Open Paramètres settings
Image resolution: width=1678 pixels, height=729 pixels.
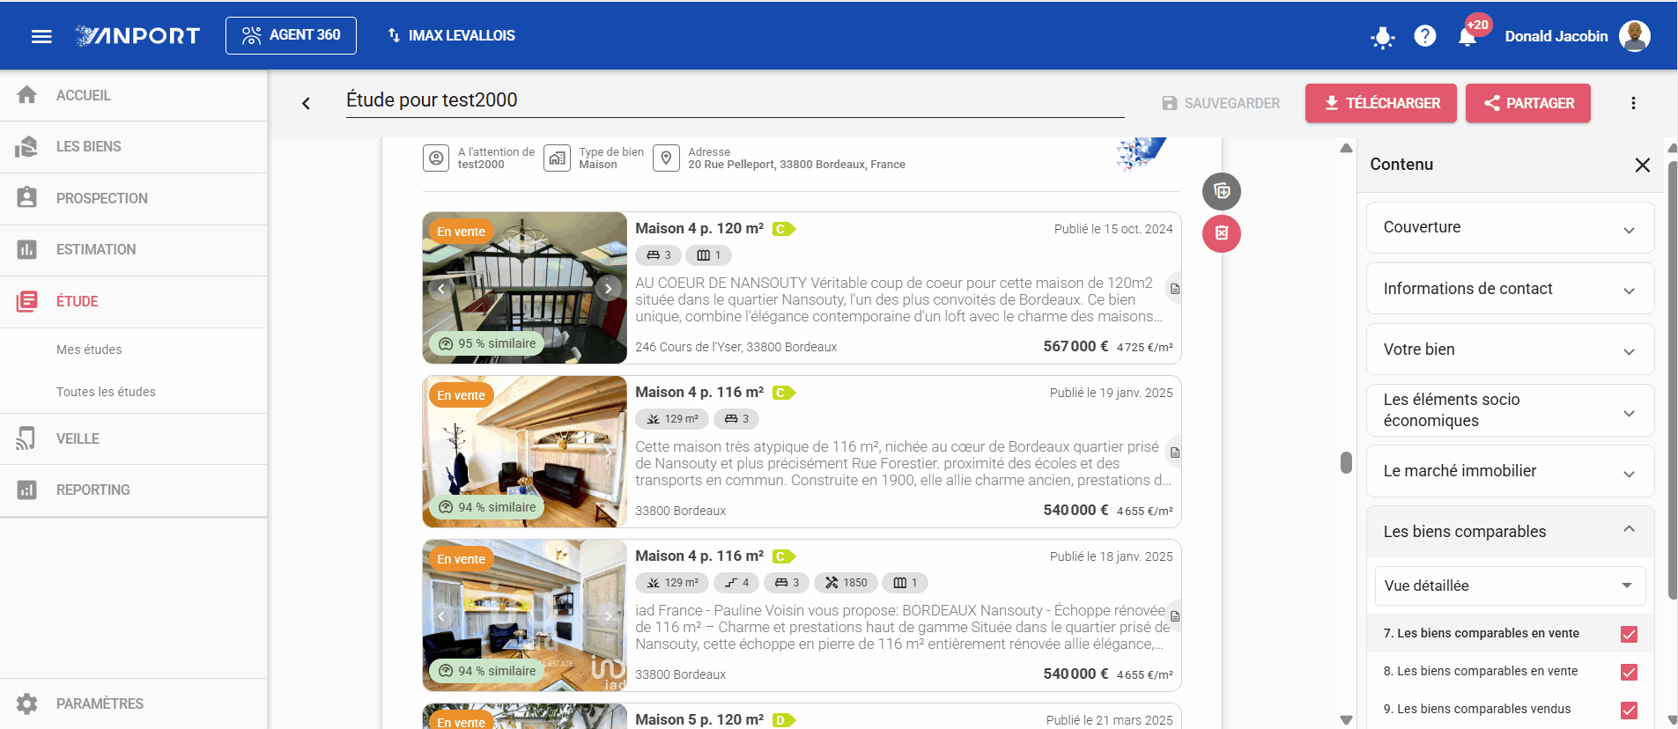[x=134, y=703]
